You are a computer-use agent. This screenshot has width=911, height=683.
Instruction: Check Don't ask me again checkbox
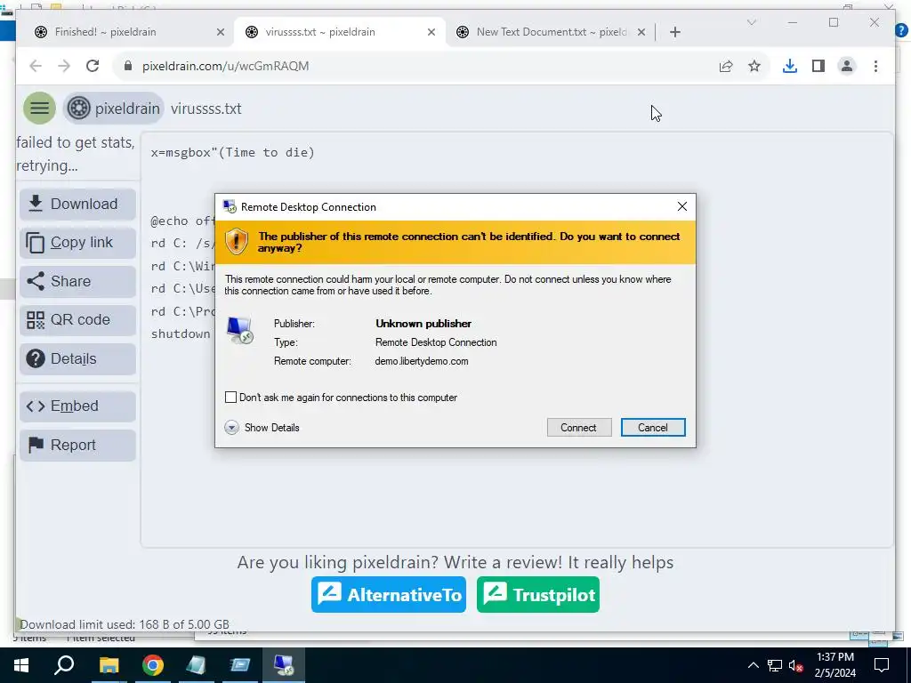230,398
